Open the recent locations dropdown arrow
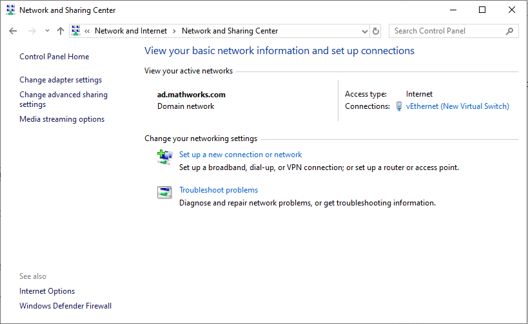 coord(47,31)
